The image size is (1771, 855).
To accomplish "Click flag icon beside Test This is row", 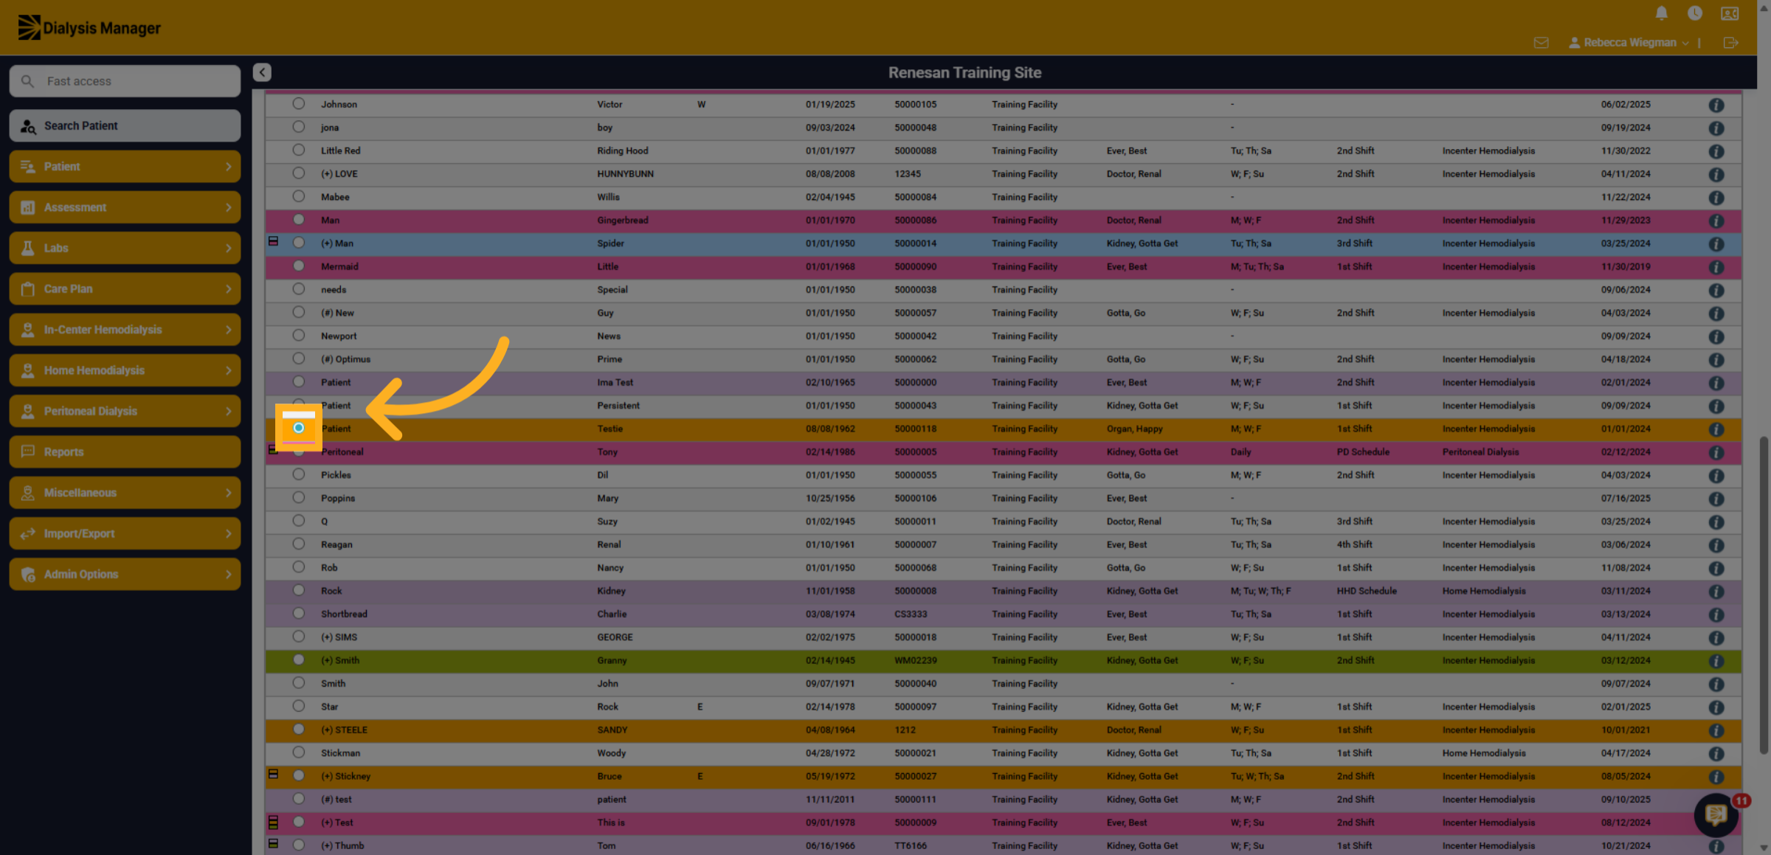I will point(273,822).
